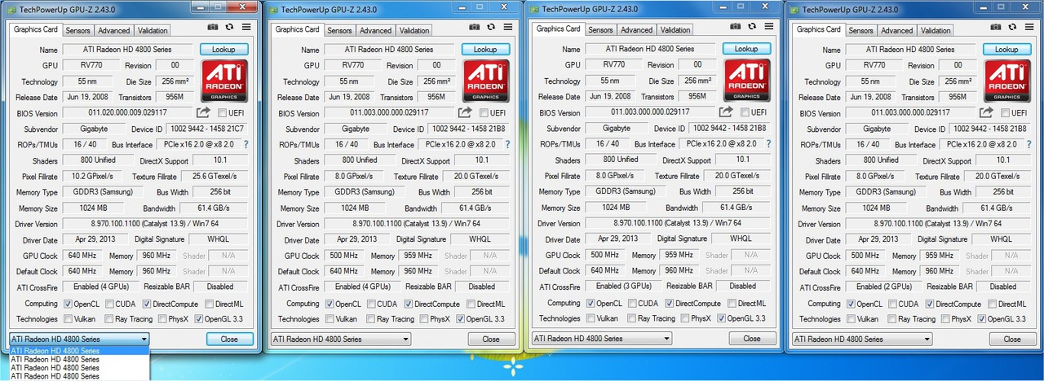
Task: Click the camera icon in the 3 GPUs window
Action: (x=735, y=27)
